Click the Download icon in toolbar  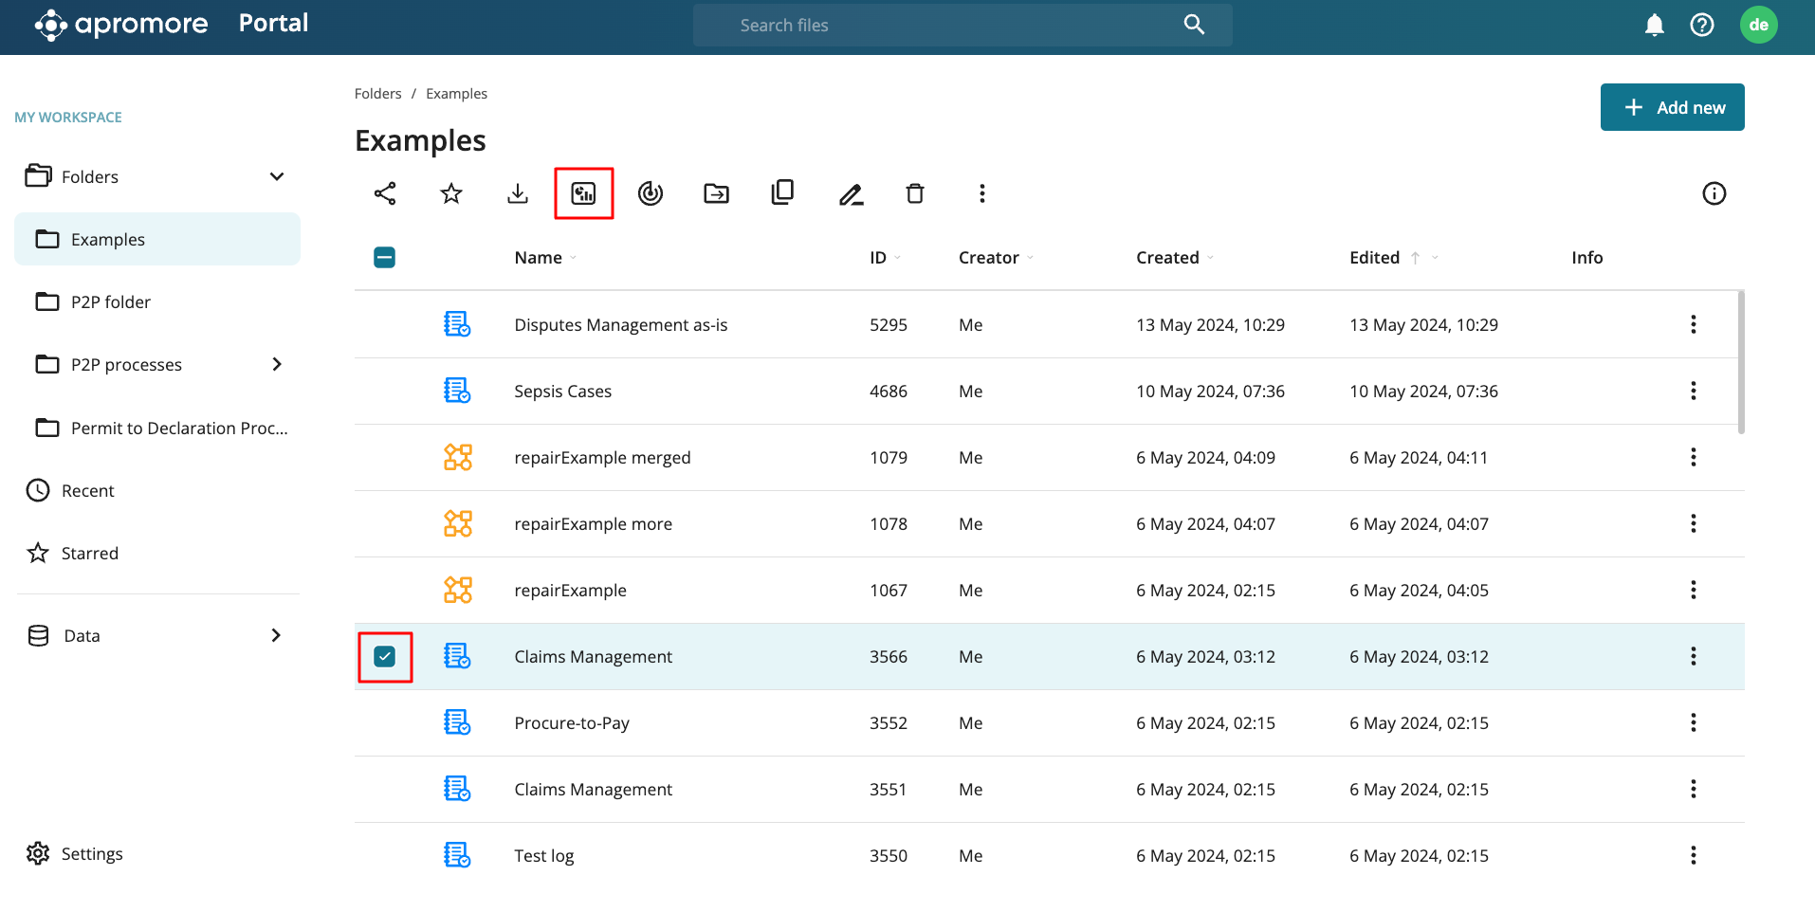point(518,193)
